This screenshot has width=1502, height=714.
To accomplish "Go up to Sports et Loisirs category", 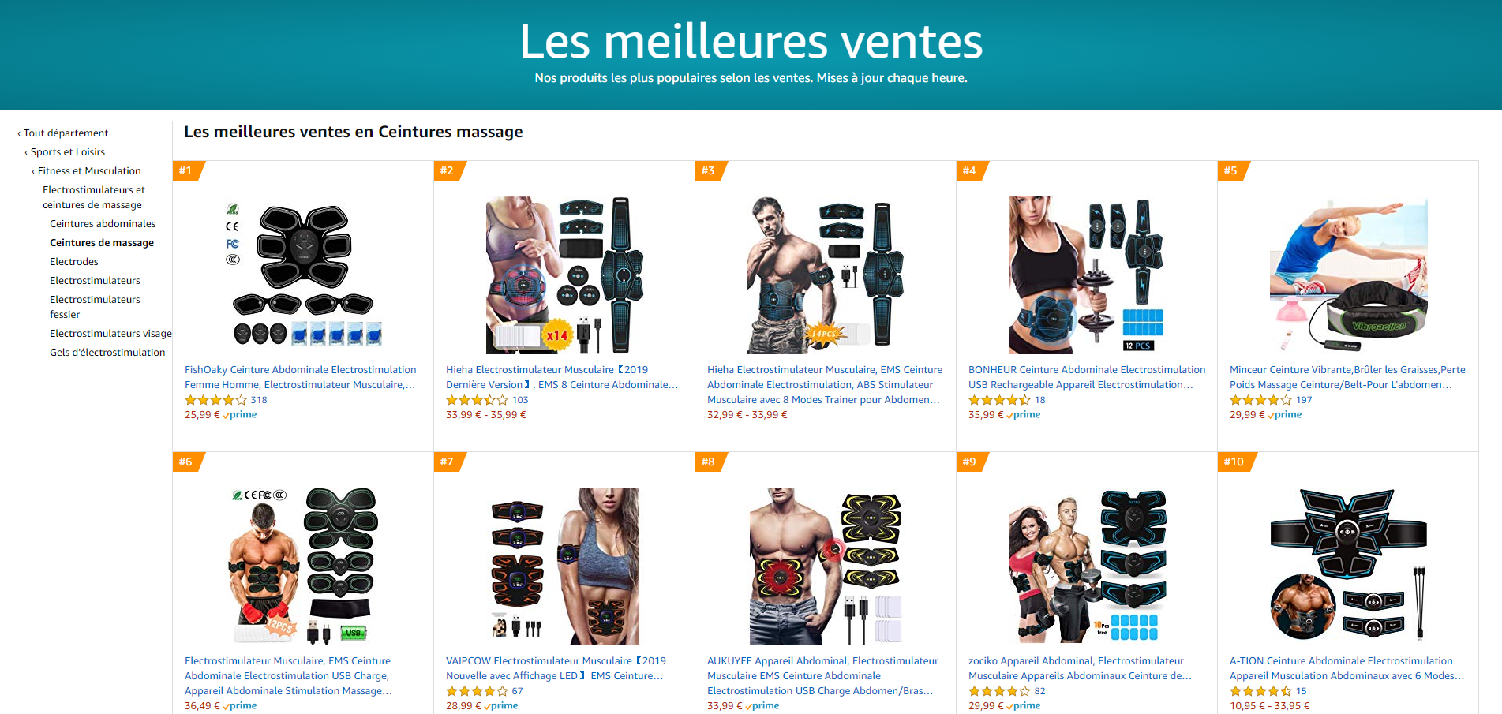I will tap(65, 152).
